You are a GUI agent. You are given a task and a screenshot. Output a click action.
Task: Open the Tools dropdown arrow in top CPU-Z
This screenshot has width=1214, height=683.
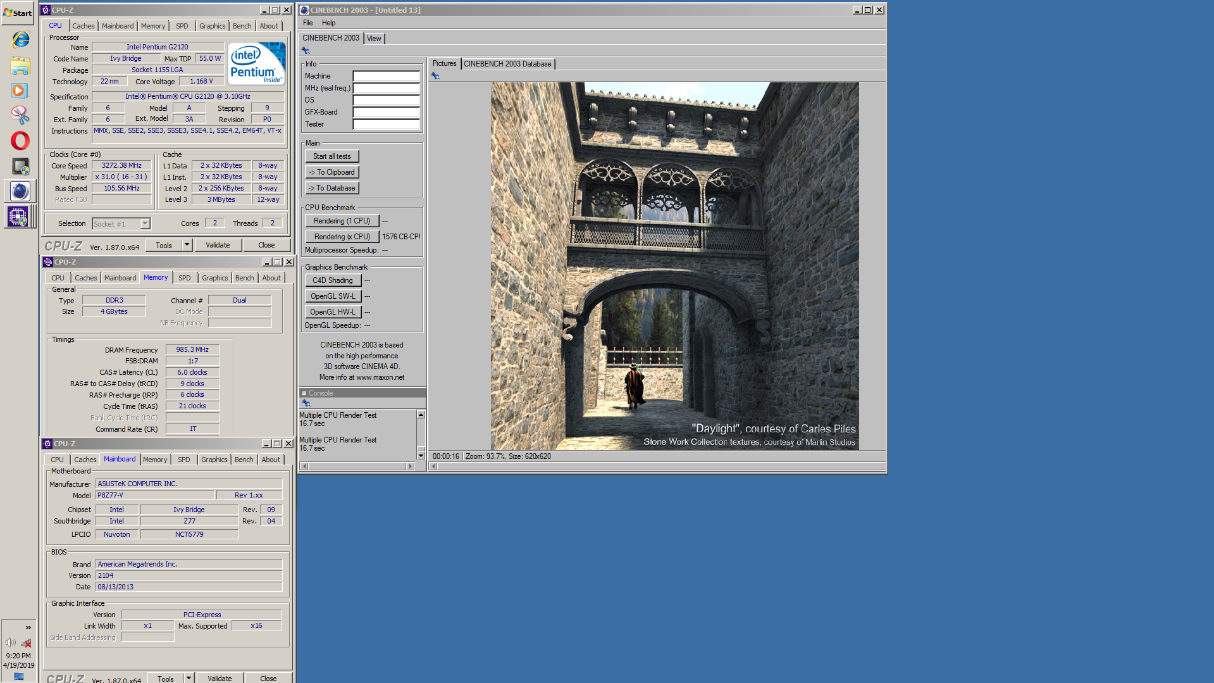(187, 245)
